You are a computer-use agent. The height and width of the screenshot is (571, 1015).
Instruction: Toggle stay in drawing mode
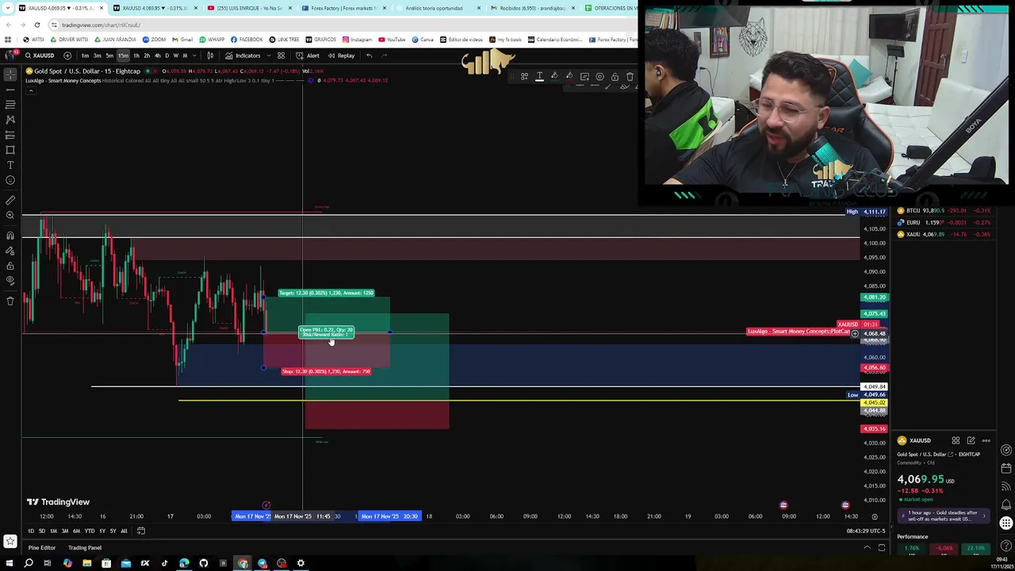tap(10, 251)
